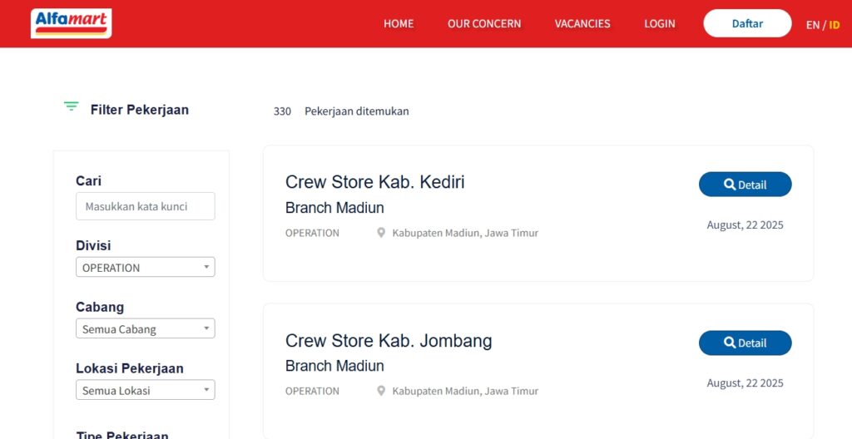The image size is (852, 439).
Task: View Detail for Crew Store Kab. Kediri
Action: pyautogui.click(x=745, y=185)
